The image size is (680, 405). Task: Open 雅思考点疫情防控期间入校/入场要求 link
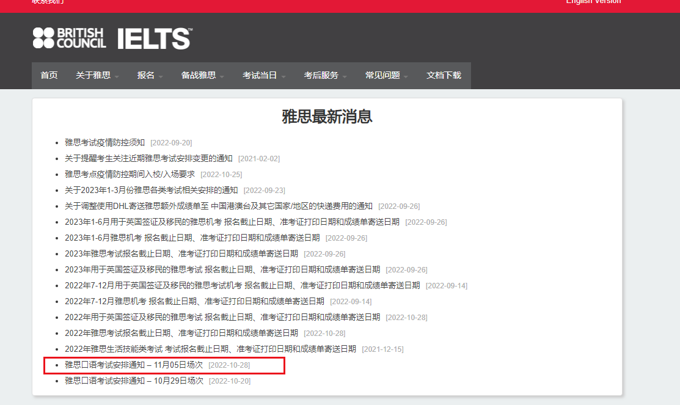130,174
